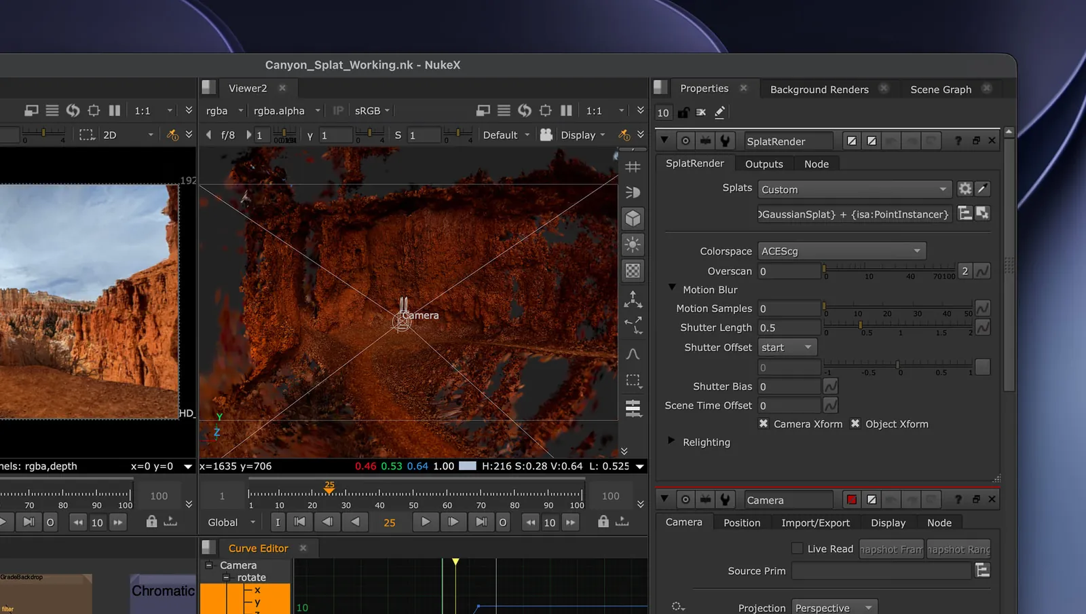Click the grid overlay icon in viewer sidebar

(633, 166)
